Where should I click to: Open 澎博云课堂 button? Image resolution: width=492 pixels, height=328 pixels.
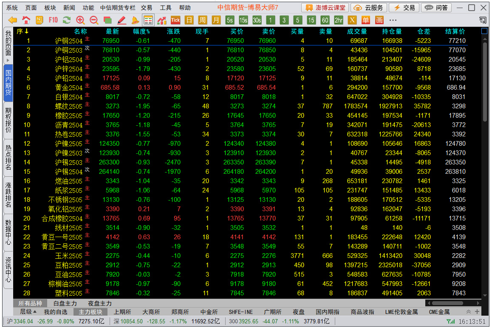tap(325, 8)
